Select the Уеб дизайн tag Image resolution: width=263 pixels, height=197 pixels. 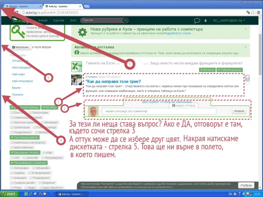(x=41, y=168)
